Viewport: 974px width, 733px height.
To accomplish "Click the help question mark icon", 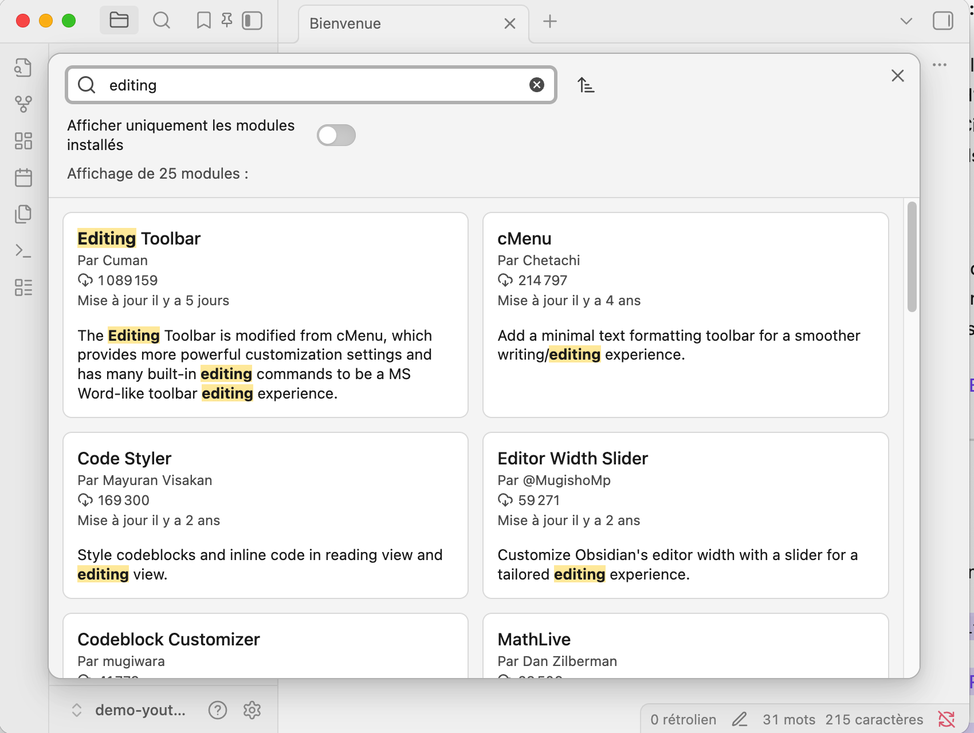I will 218,710.
